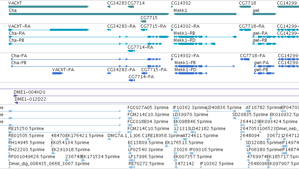Viewport: 299px width, 169px height.
Task: Click the Cha-RA transcript label
Action: click(x=17, y=33)
